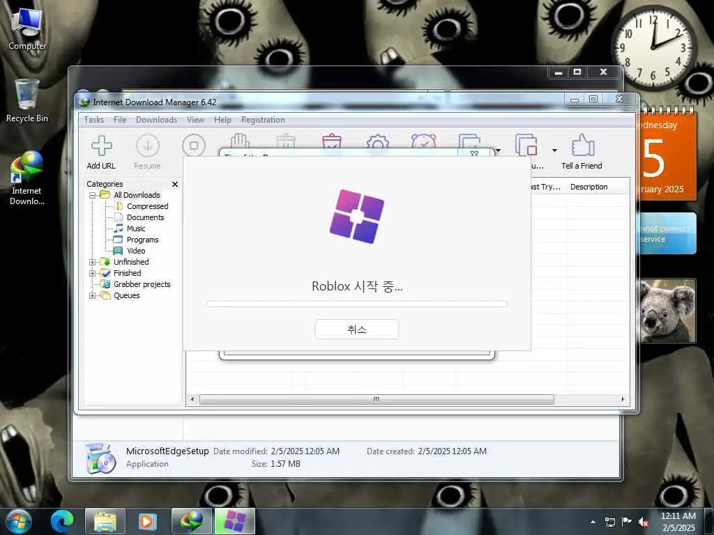Screen dimensions: 714x535
Task: Click the horizontal scrollbar thumb in IDM list
Action: click(x=377, y=399)
